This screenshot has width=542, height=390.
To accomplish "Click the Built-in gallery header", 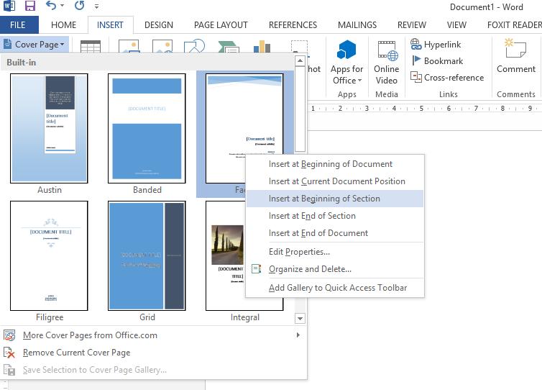I will tap(148, 63).
